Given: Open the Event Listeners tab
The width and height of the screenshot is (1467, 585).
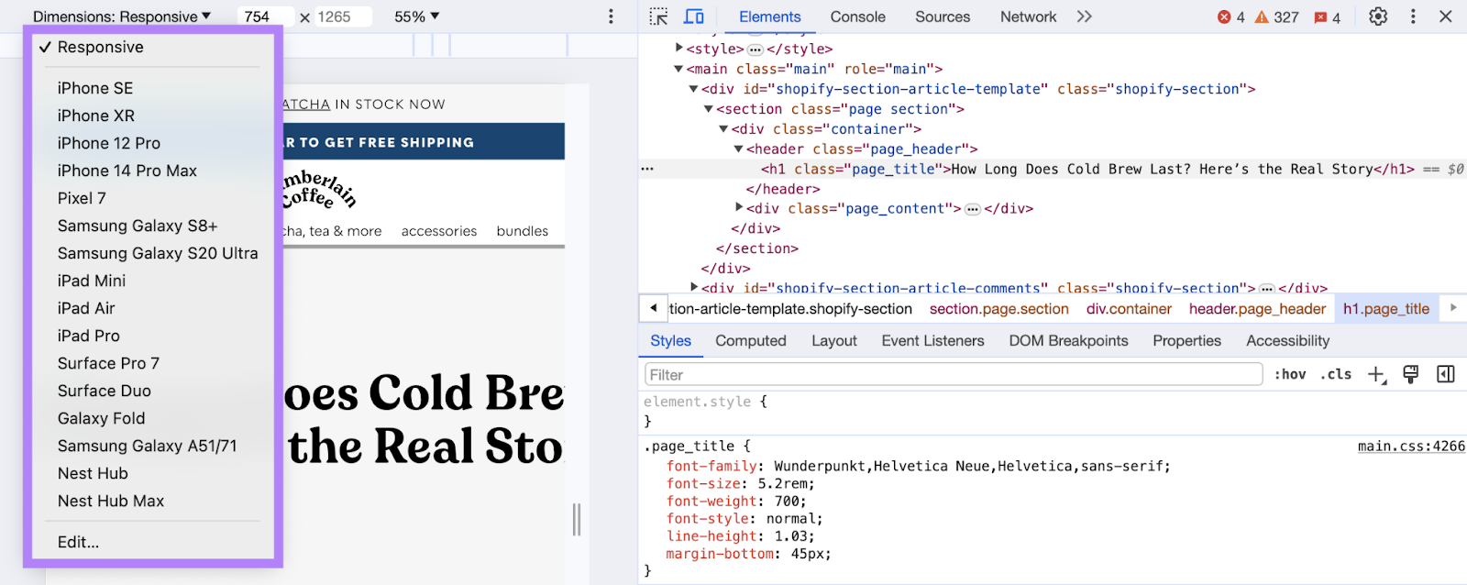Looking at the screenshot, I should click(933, 340).
